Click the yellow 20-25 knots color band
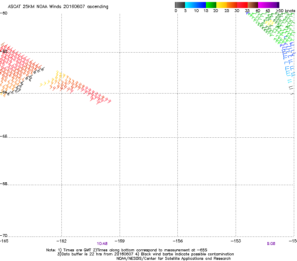 tap(222, 5)
